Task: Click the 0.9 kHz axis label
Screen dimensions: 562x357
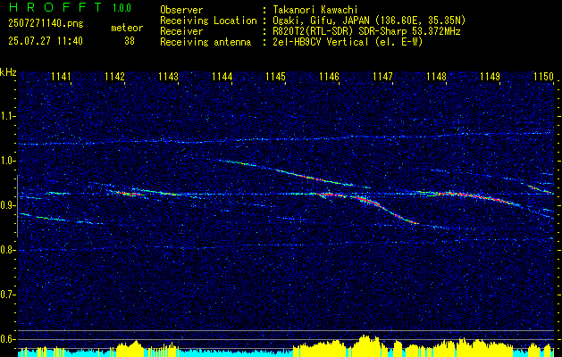Action: click(7, 205)
